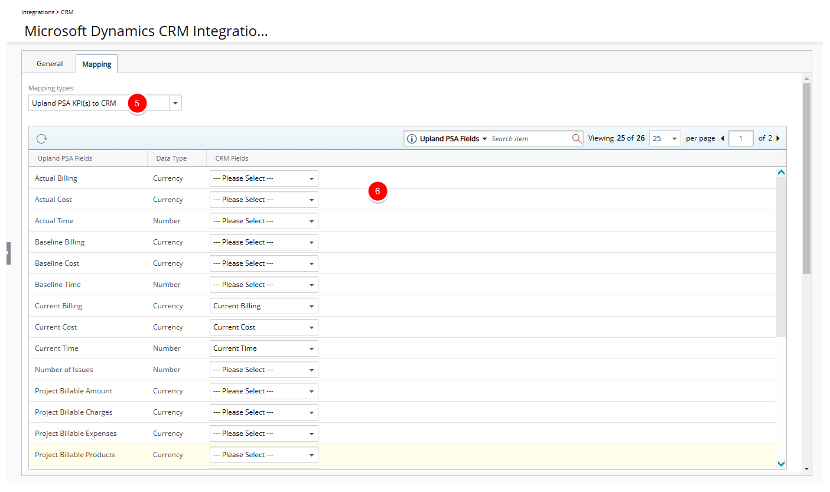
Task: Select the Mapping tab
Action: 97,64
